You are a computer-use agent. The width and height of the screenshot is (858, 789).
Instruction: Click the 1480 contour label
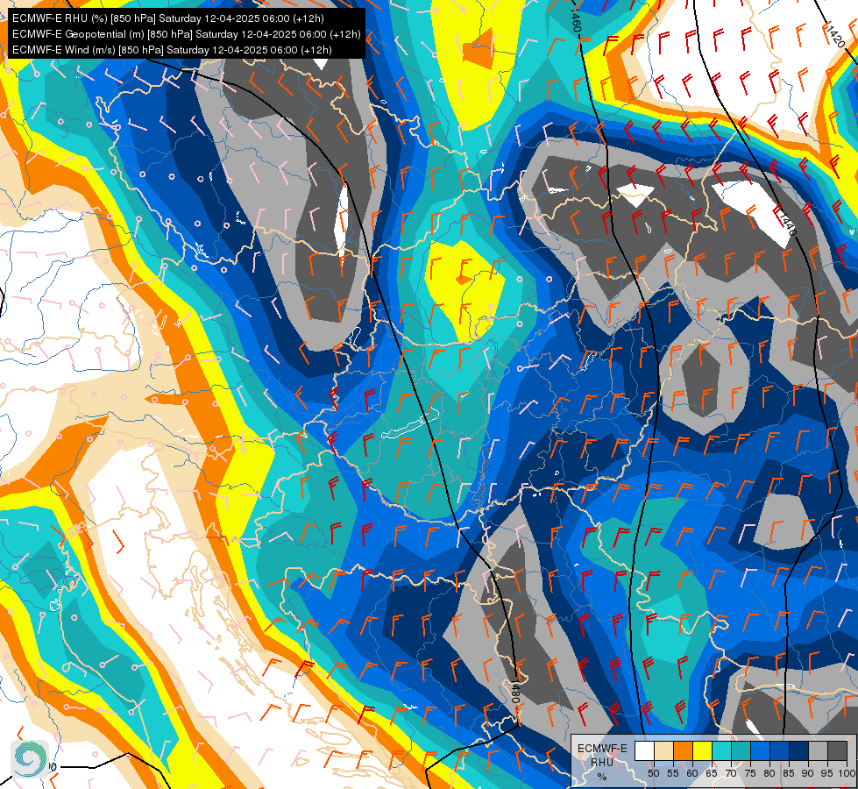coord(515,692)
